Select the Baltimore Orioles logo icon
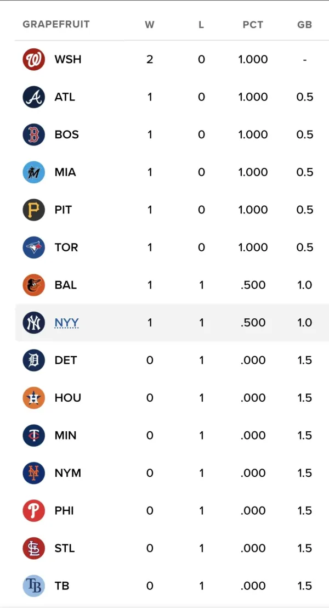The width and height of the screenshot is (329, 608). [x=33, y=285]
